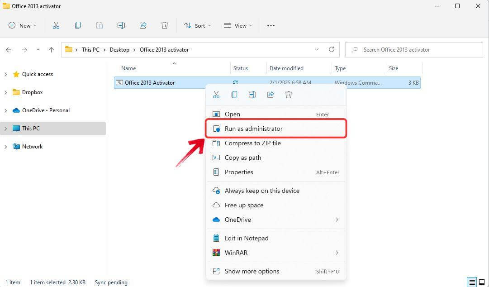
Task: Expand This PC in the sidebar
Action: 5,128
